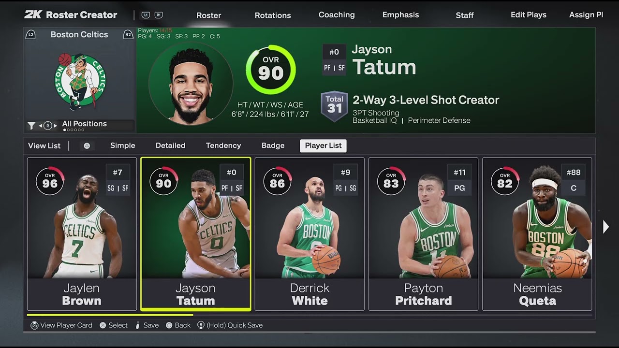Click the Quick Save hold icon
This screenshot has height=348, width=619.
[x=201, y=325]
